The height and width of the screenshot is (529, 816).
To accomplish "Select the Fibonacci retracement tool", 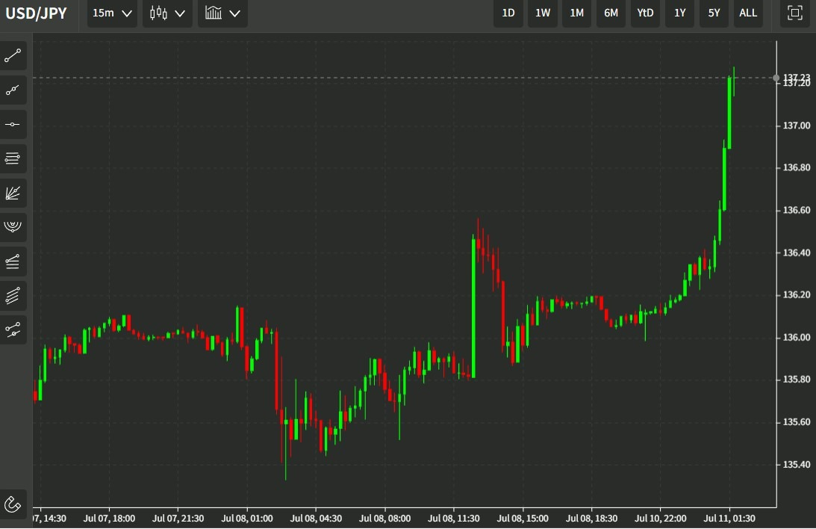I will pos(13,262).
